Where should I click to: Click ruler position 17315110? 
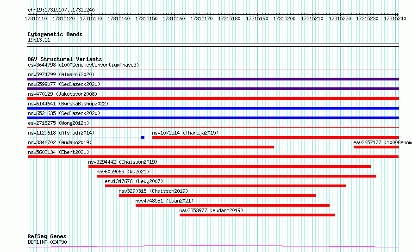click(x=36, y=18)
